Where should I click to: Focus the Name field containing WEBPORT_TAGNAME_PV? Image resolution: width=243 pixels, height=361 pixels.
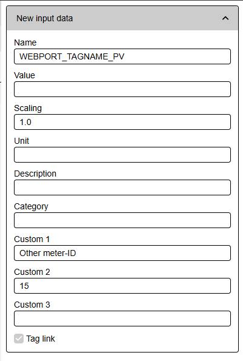click(122, 56)
